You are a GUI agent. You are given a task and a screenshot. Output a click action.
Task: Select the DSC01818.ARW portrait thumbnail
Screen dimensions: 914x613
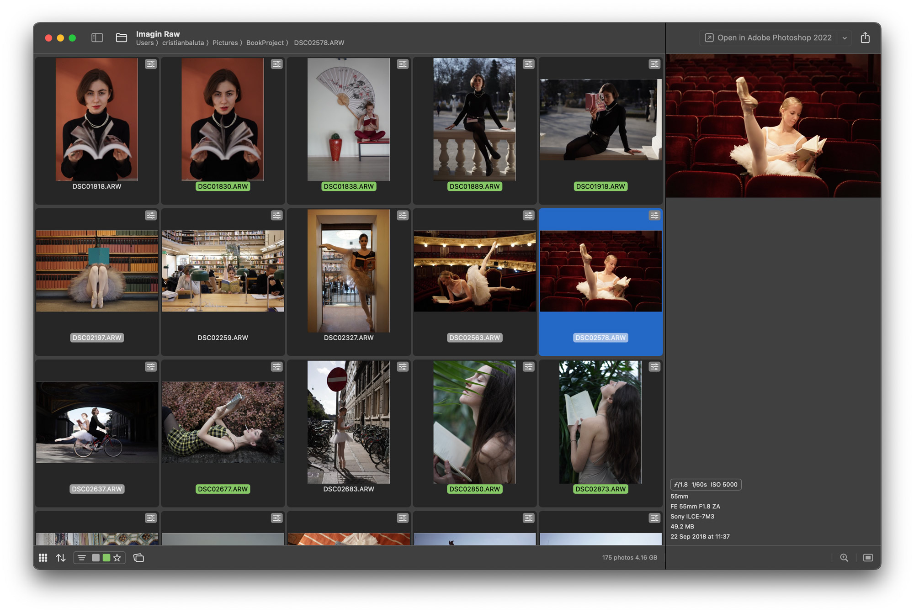click(97, 119)
